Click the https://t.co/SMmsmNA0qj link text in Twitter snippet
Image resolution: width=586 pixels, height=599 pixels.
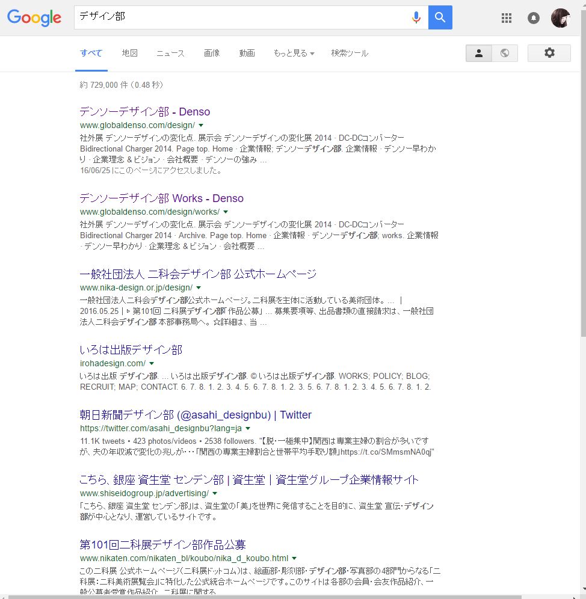pyautogui.click(x=386, y=452)
